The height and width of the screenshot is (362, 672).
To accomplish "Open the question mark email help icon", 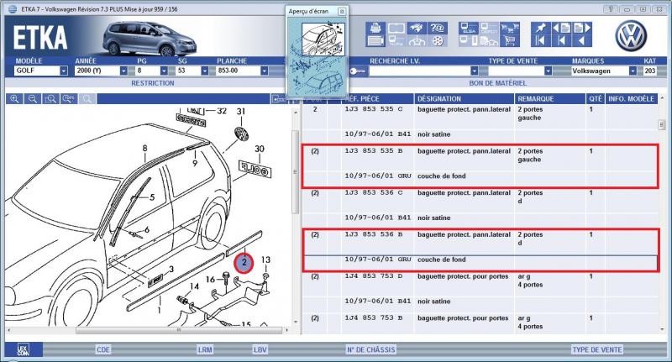I will click(x=438, y=28).
